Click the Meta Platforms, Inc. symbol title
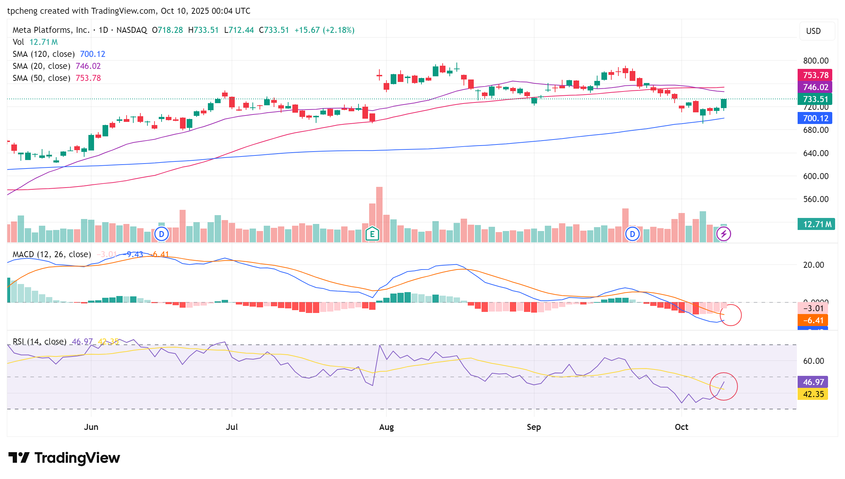Image resolution: width=845 pixels, height=479 pixels. pyautogui.click(x=51, y=30)
